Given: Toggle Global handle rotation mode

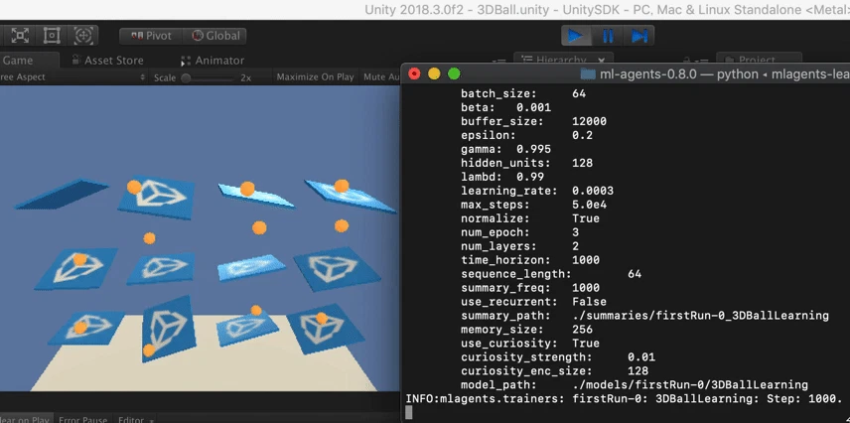Looking at the screenshot, I should pyautogui.click(x=215, y=36).
